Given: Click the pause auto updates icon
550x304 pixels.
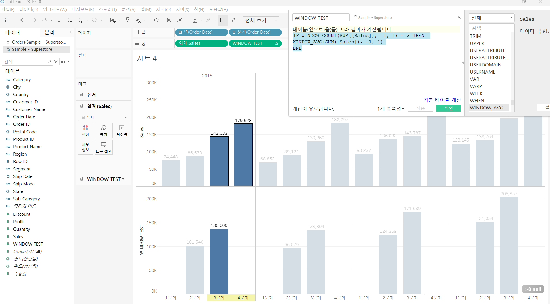Looking at the screenshot, I should tap(81, 20).
